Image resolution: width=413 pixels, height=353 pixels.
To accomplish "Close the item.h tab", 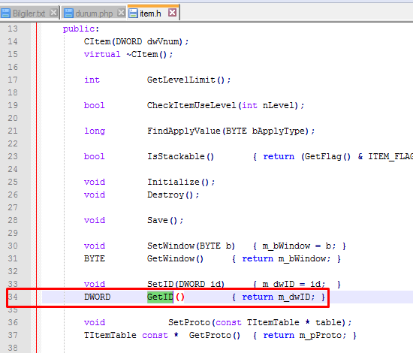I will pyautogui.click(x=172, y=12).
